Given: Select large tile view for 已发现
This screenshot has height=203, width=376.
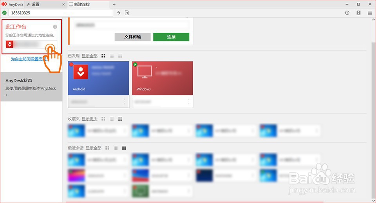Looking at the screenshot, I should (x=103, y=56).
